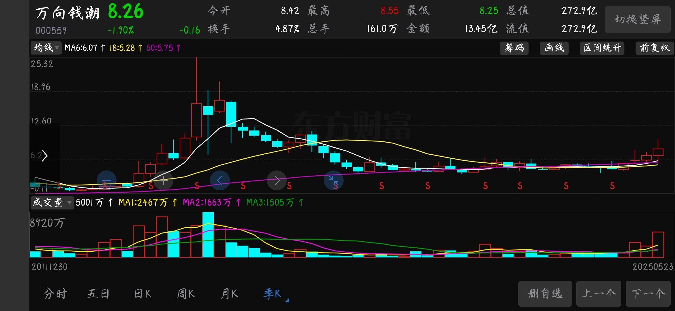Click 删自选 to remove from watchlist
This screenshot has width=675, height=311.
(x=545, y=294)
